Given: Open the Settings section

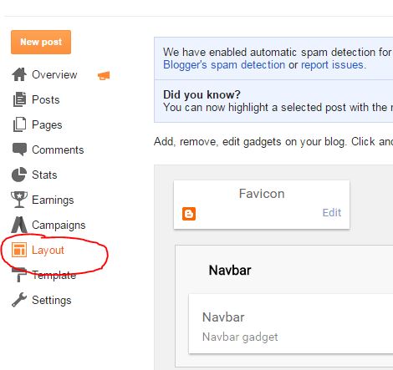Looking at the screenshot, I should (x=52, y=301).
